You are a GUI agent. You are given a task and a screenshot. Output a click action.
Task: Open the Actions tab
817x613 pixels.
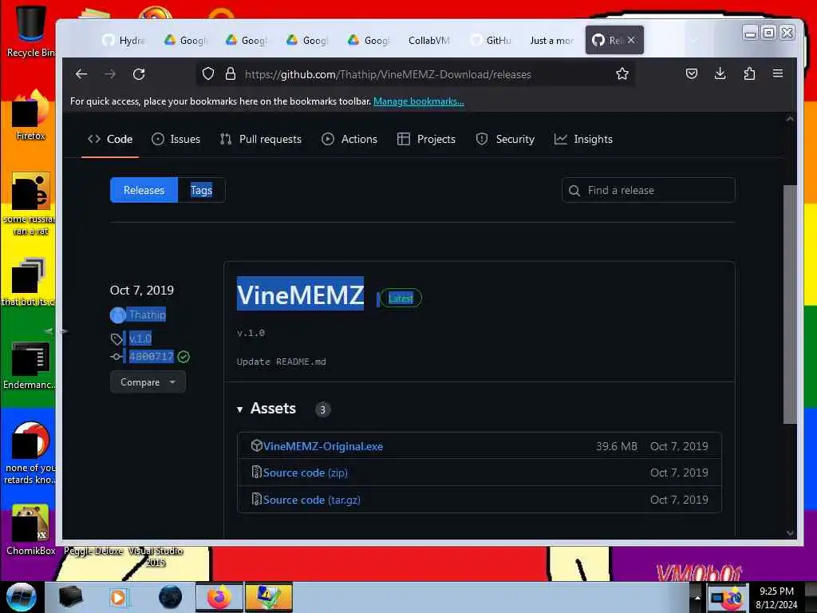pos(349,139)
